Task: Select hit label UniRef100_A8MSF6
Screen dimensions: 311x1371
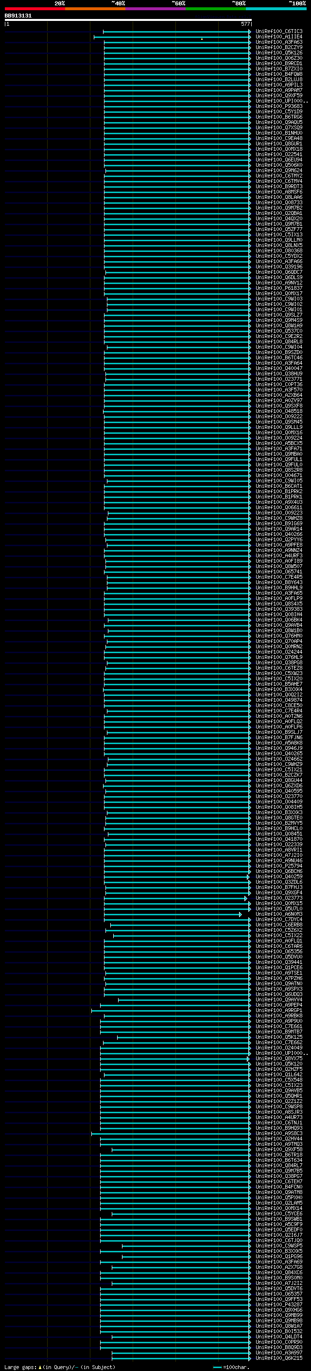Action: [x=278, y=192]
